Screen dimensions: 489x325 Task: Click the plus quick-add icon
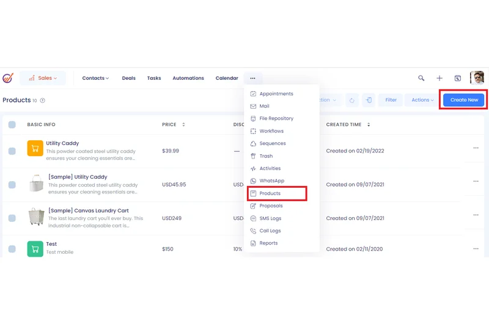pyautogui.click(x=439, y=78)
